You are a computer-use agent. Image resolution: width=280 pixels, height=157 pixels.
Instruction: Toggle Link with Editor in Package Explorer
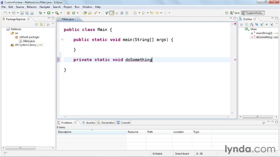click(41, 25)
